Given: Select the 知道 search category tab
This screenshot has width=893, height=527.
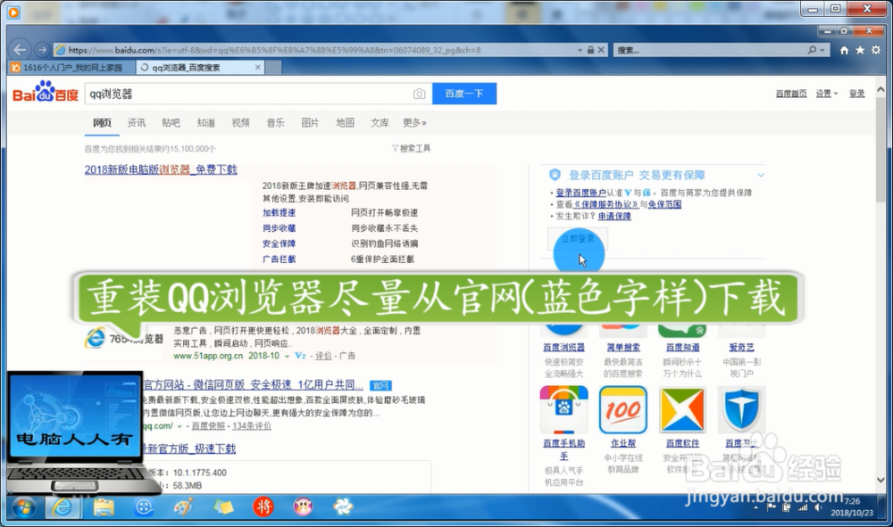Looking at the screenshot, I should [x=206, y=123].
